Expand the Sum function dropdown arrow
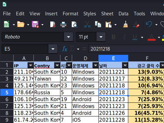The height and width of the screenshot is (123, 164). point(78,49)
